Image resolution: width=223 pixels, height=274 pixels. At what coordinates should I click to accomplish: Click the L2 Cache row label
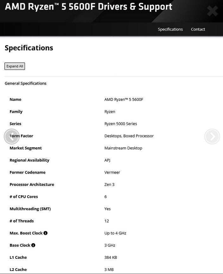click(x=18, y=270)
